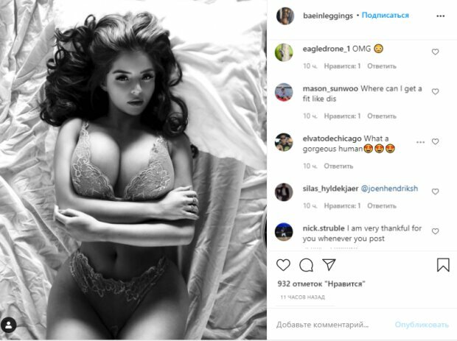This screenshot has width=457, height=341.
Task: Open @joenhendriksh mention link
Action: [389, 189]
